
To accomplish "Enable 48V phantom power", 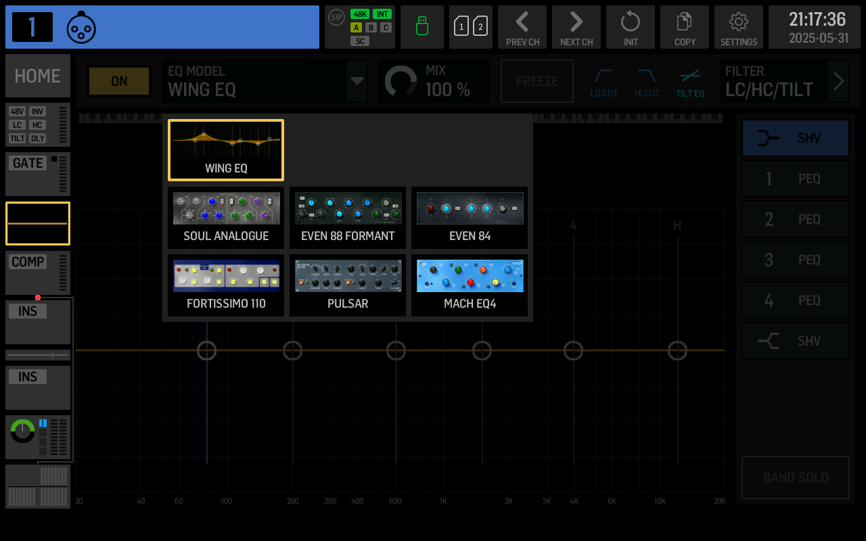I will [x=17, y=112].
